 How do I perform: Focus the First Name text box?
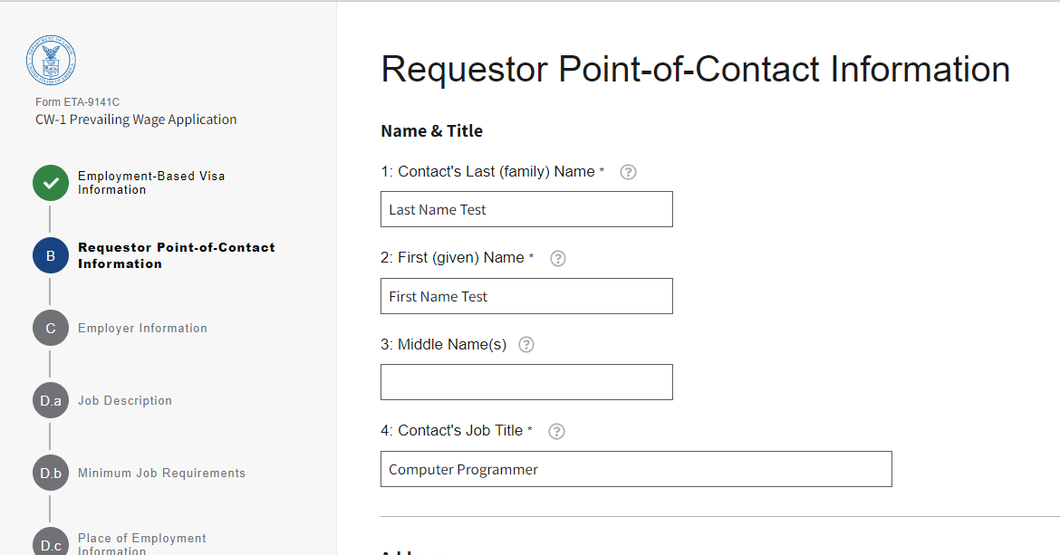526,296
